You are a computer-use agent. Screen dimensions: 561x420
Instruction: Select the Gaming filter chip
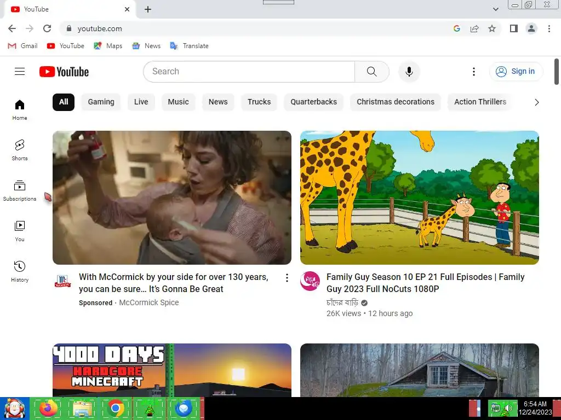tap(101, 102)
